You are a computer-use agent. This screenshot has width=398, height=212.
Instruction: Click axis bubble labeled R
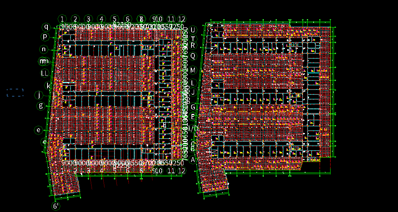193,45
